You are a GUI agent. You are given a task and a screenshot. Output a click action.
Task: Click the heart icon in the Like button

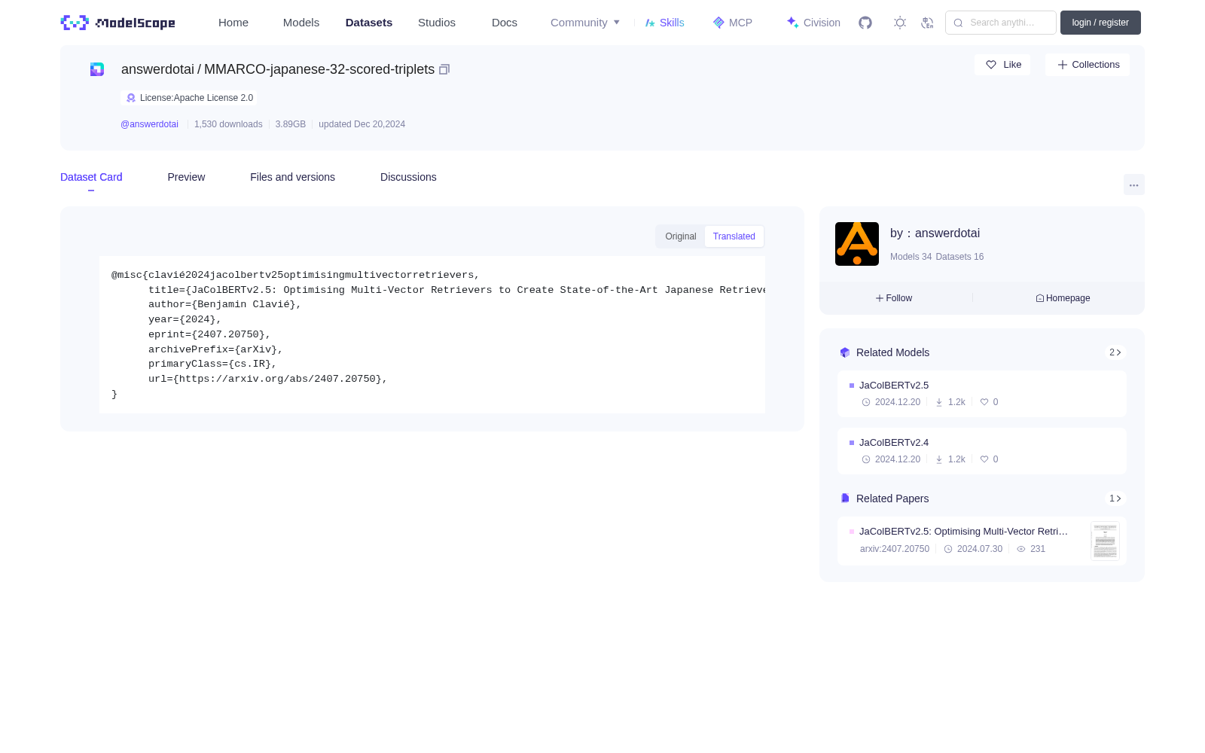(x=991, y=65)
